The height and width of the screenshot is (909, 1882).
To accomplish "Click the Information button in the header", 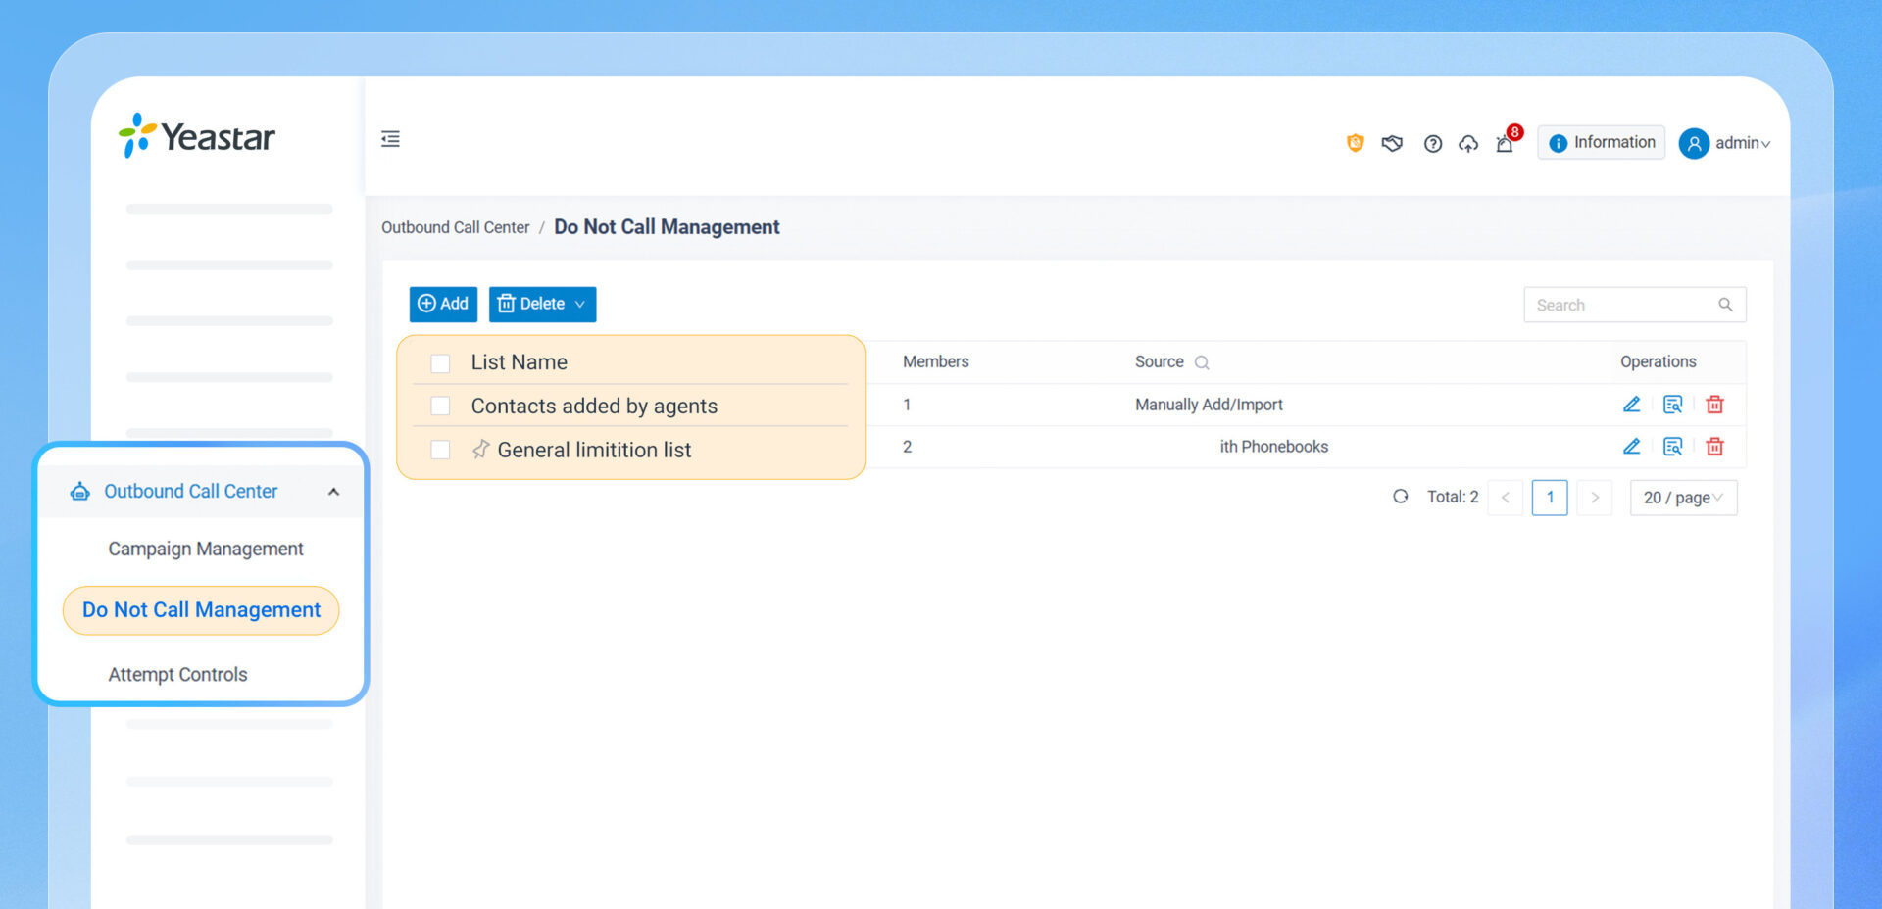I will click(x=1602, y=143).
